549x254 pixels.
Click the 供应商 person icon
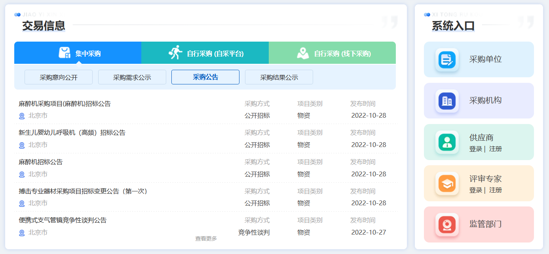pyautogui.click(x=447, y=142)
